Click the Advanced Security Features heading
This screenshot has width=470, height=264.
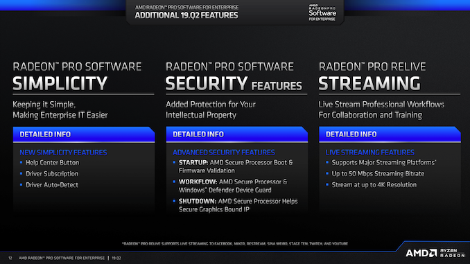click(x=224, y=152)
